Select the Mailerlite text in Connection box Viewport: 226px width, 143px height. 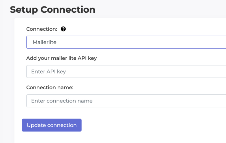point(44,42)
